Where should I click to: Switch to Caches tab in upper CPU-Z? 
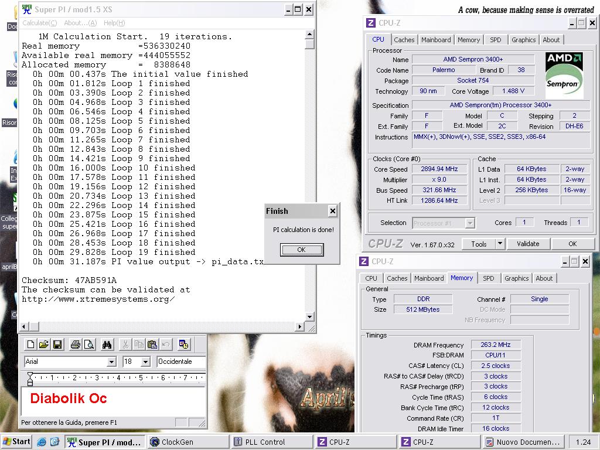(x=404, y=40)
